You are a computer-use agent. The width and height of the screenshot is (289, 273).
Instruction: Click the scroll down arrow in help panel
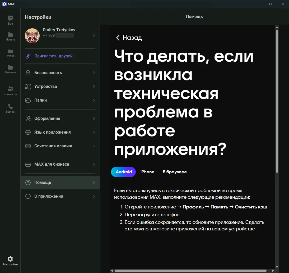(277, 267)
